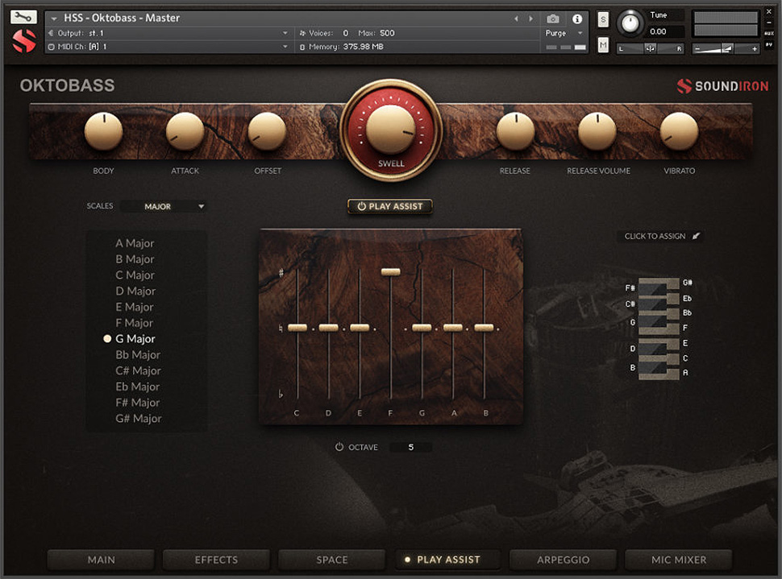Click the D note slider handle
Viewport: 782px width, 579px height.
328,328
